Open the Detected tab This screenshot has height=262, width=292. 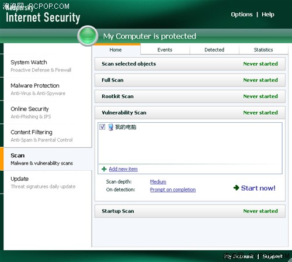point(214,50)
